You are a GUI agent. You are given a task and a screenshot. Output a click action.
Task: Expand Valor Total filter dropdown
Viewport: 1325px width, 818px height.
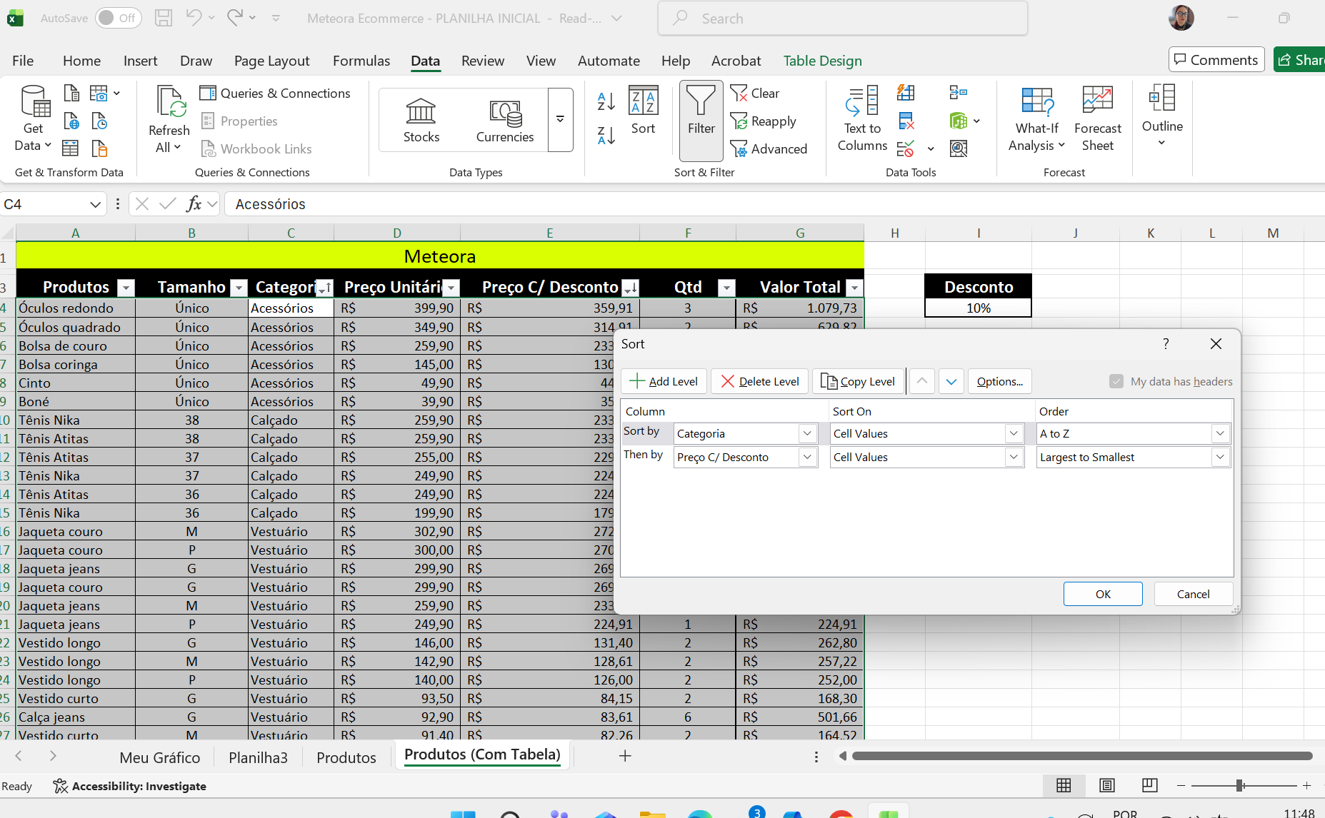(x=854, y=288)
